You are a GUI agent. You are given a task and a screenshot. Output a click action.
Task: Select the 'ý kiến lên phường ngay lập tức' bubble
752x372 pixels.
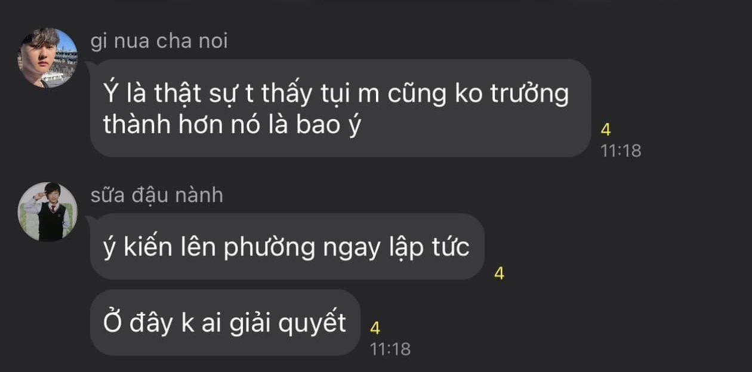click(x=287, y=247)
